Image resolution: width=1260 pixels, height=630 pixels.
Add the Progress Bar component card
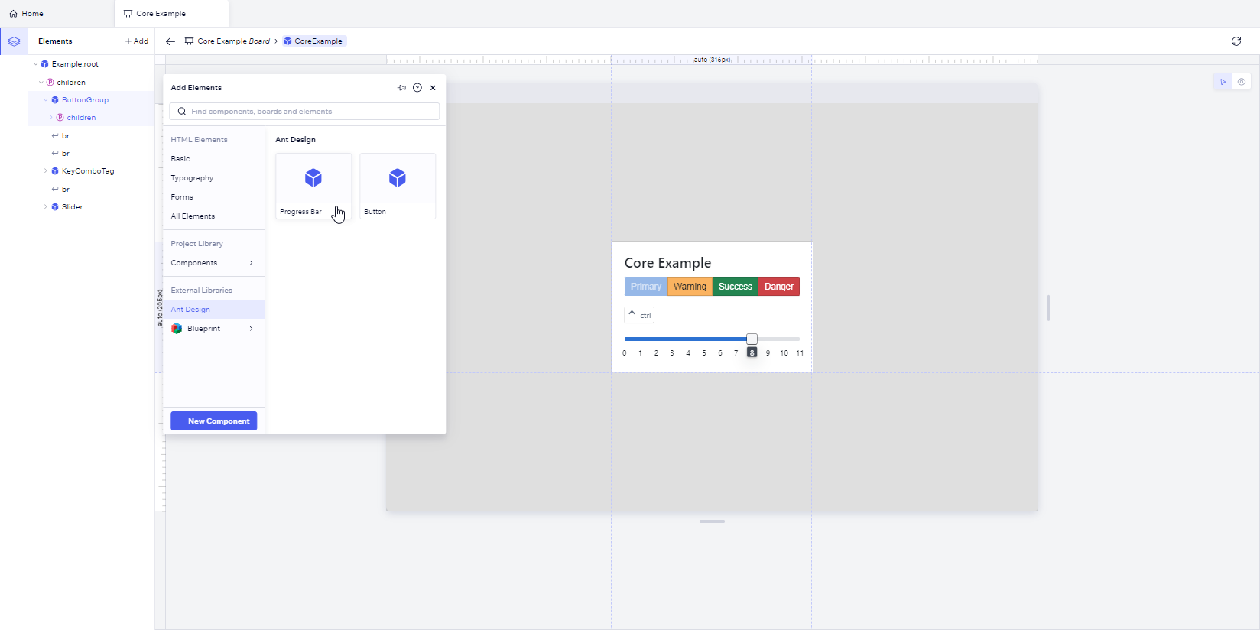point(313,187)
